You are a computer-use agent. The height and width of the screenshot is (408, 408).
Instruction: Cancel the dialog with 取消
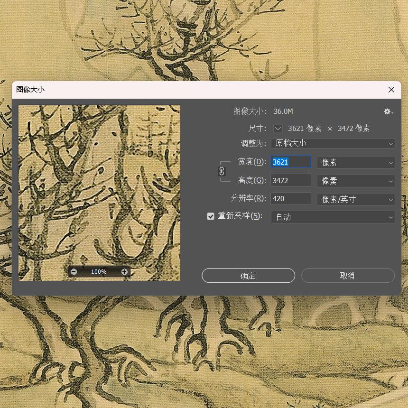(x=348, y=276)
